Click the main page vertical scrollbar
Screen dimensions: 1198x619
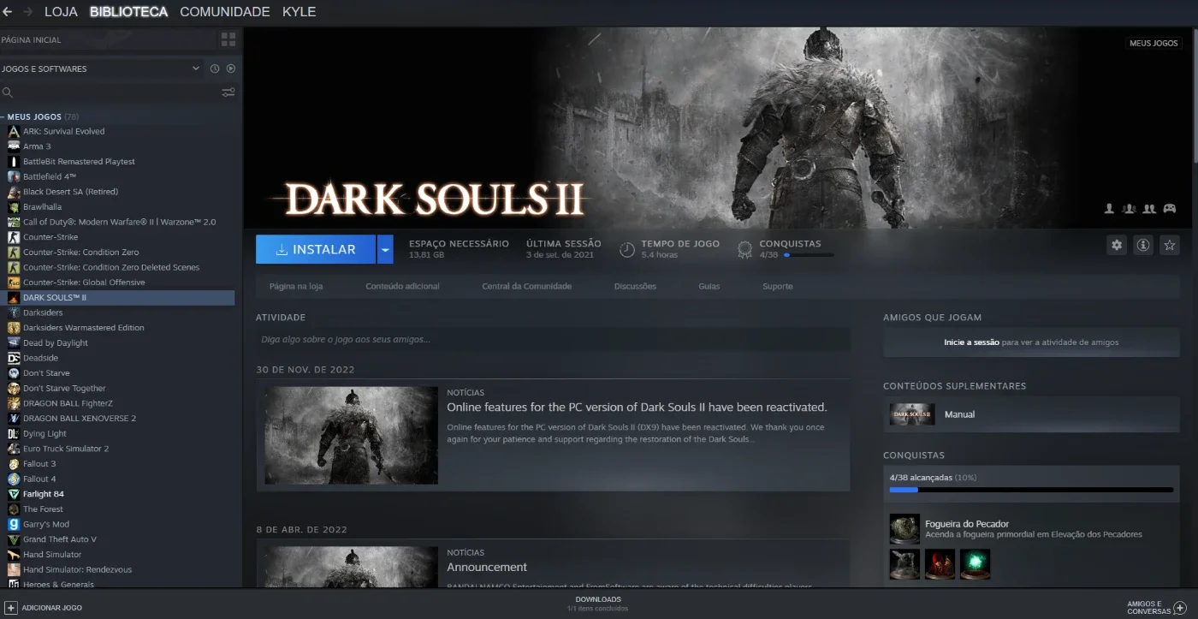(x=1195, y=94)
